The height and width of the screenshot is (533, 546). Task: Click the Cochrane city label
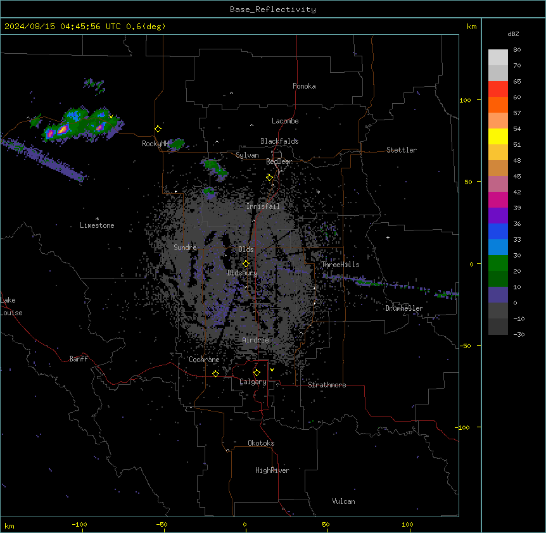click(204, 360)
